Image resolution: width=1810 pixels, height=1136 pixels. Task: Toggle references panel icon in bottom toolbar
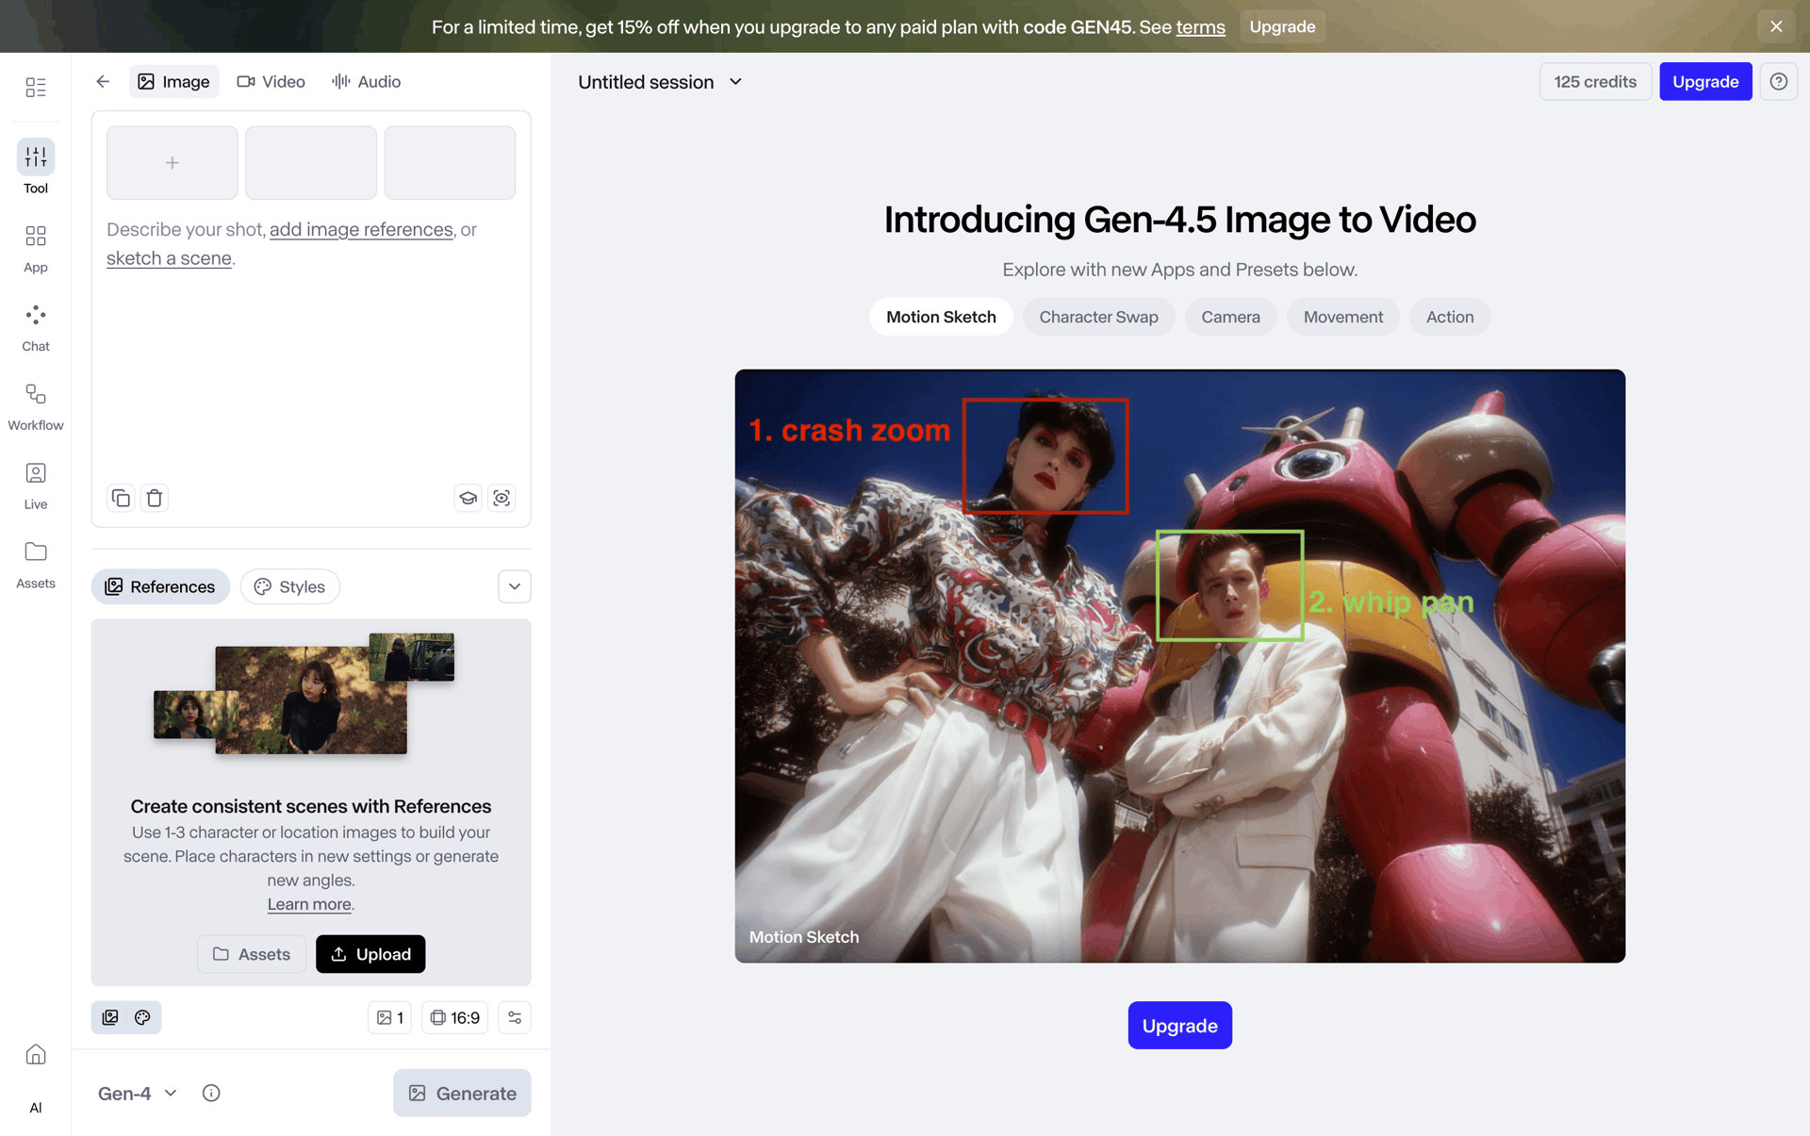click(110, 1017)
